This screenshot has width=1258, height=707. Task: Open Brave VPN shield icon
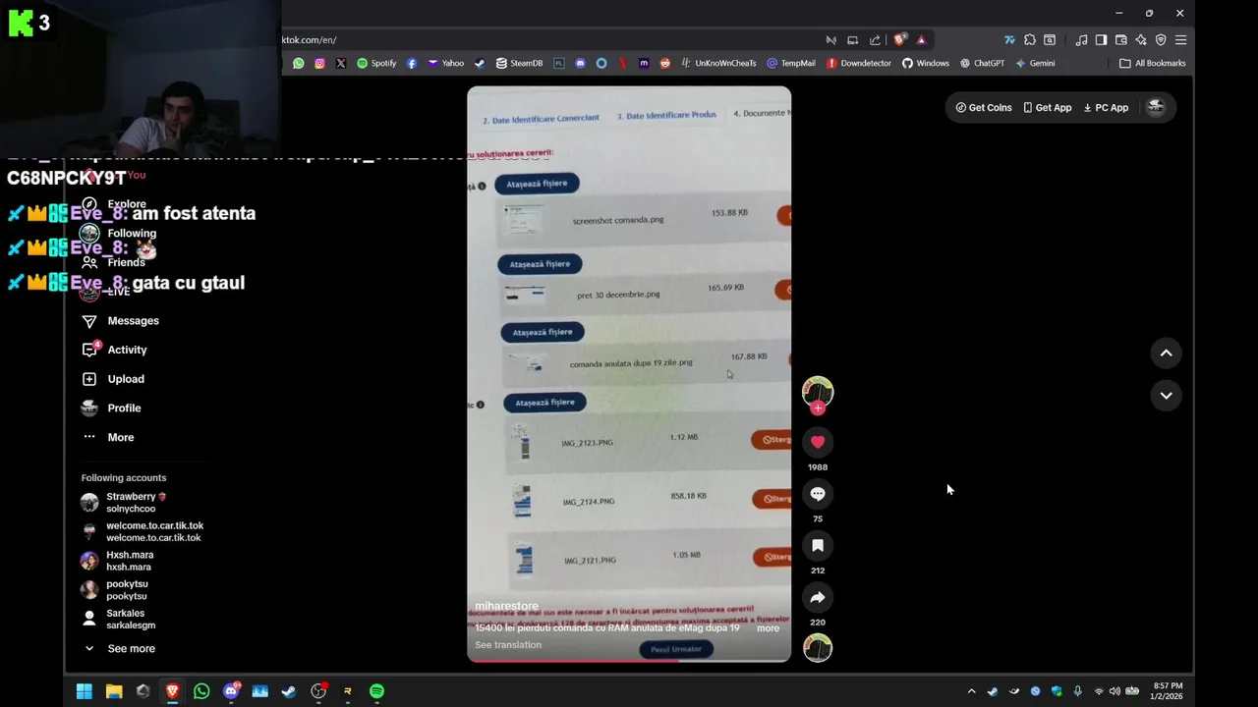1161,40
